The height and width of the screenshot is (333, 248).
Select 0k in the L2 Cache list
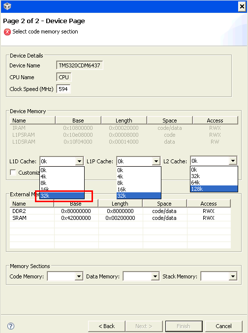(x=214, y=170)
